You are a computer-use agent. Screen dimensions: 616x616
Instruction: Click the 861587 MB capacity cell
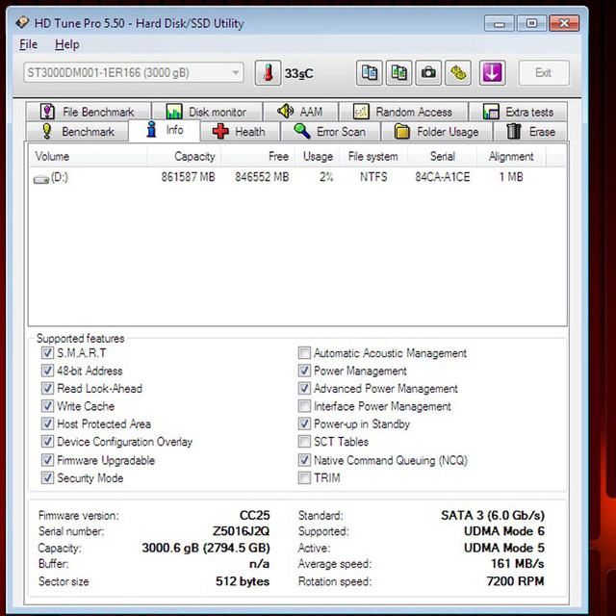(189, 177)
